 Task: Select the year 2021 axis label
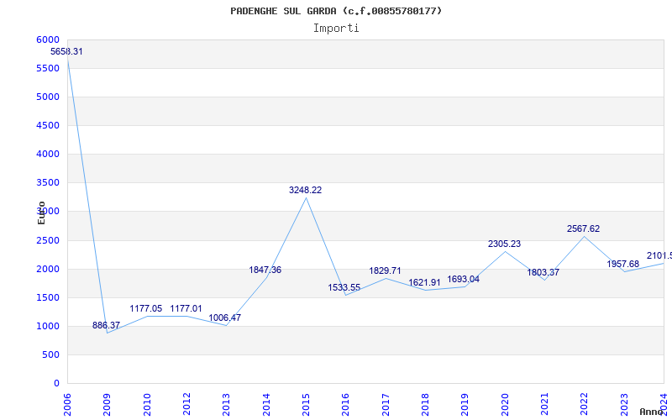point(544,404)
